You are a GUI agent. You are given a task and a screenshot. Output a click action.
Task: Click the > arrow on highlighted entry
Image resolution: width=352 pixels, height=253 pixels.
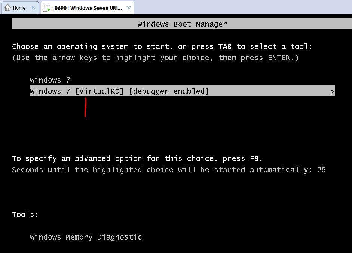pos(333,91)
